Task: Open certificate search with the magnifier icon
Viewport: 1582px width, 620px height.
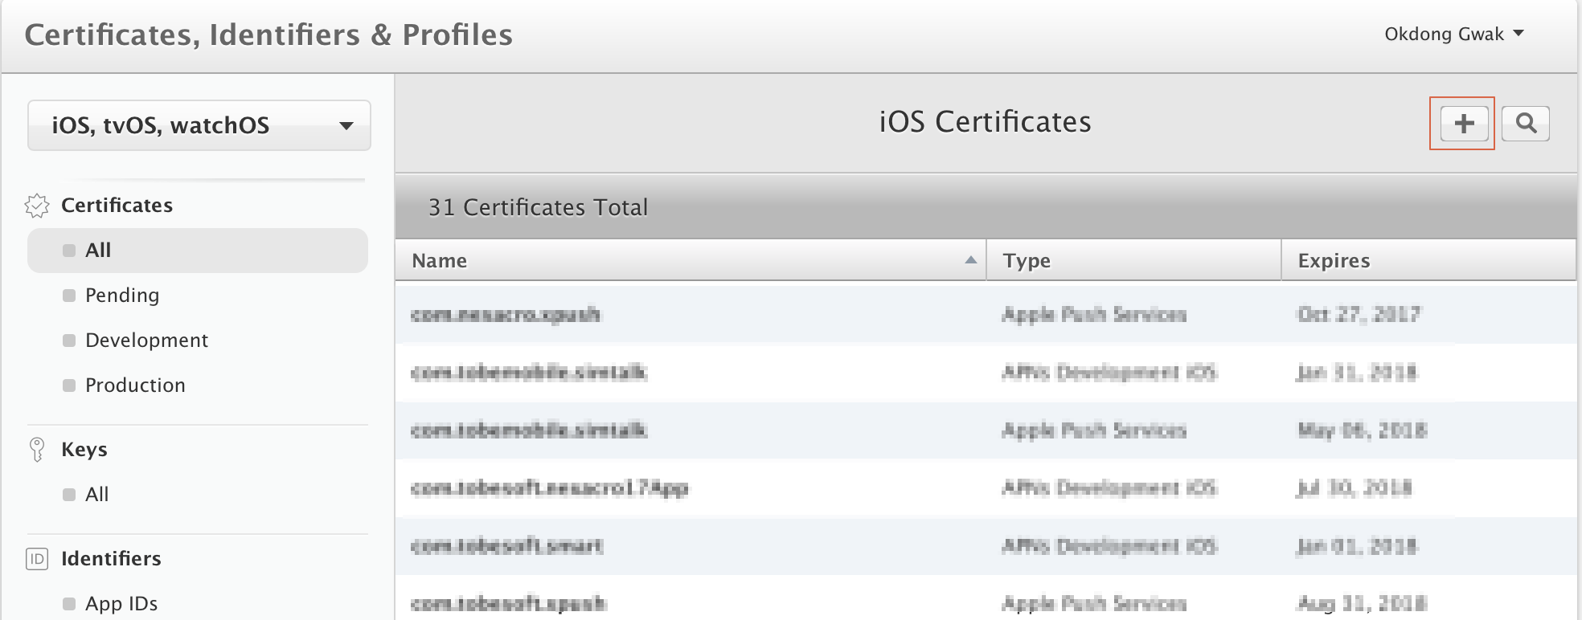Action: (x=1525, y=124)
